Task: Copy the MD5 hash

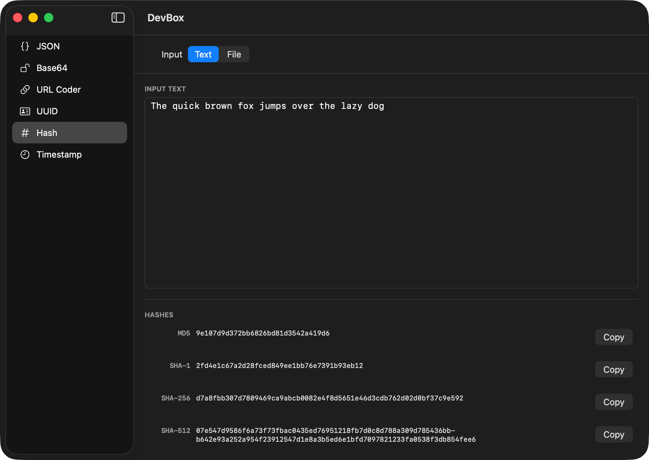Action: pos(614,337)
